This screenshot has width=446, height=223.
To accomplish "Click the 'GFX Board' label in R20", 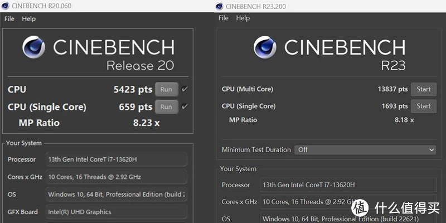I will point(22,212).
